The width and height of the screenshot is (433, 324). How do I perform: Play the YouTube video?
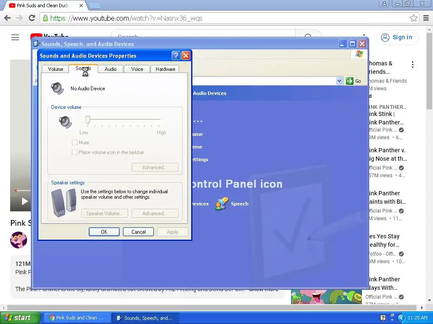click(25, 201)
